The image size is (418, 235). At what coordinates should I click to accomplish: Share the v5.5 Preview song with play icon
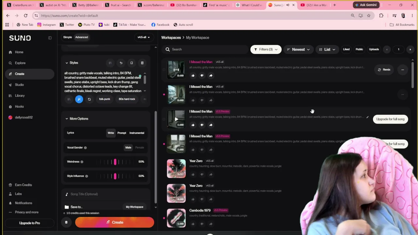(211, 125)
